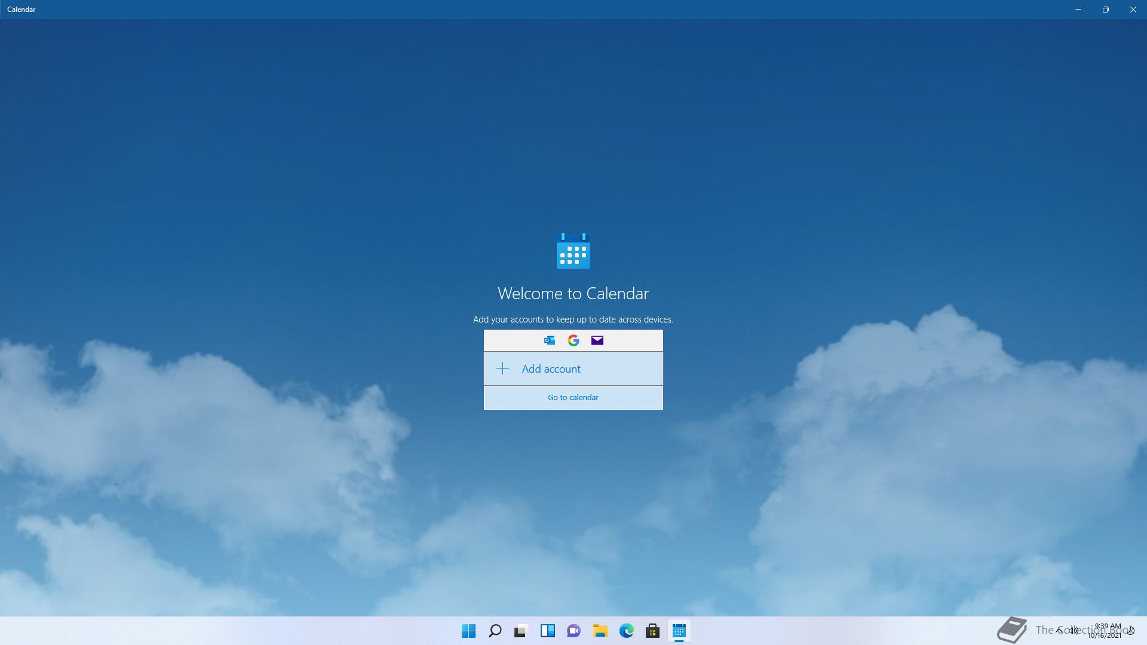1147x645 pixels.
Task: Launch Microsoft Edge from the taskbar
Action: coord(627,631)
